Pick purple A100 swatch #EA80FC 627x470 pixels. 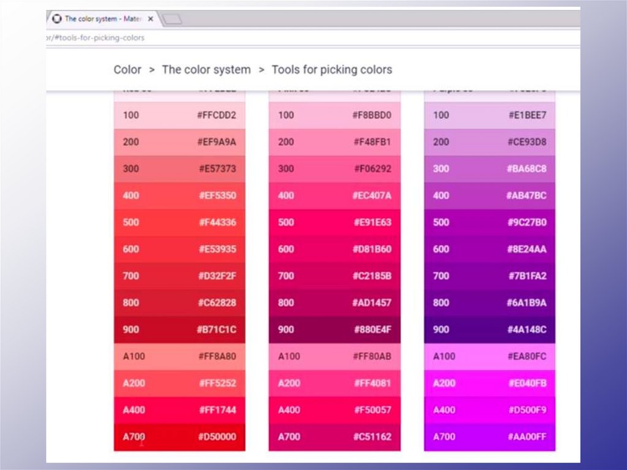pos(490,357)
